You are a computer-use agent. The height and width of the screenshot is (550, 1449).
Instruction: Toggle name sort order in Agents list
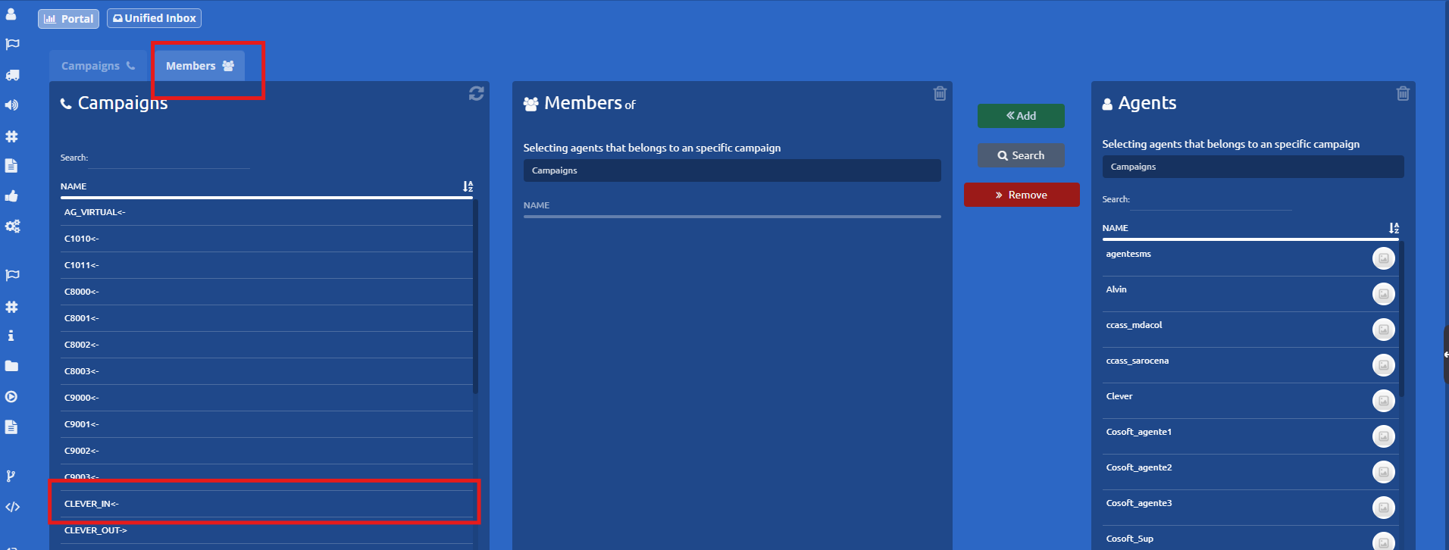[1394, 228]
